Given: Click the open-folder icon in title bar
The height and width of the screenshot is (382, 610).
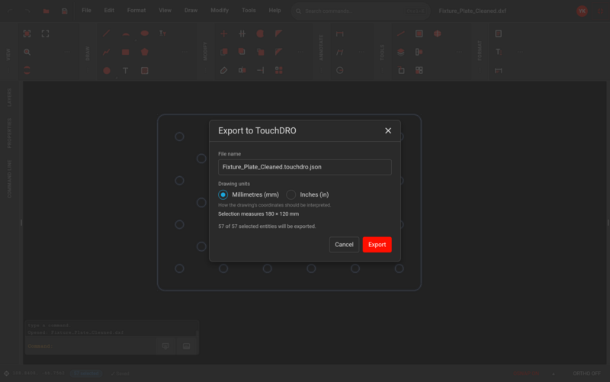Looking at the screenshot, I should [46, 11].
